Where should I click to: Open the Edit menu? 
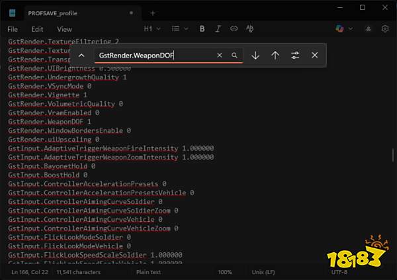[x=37, y=29]
